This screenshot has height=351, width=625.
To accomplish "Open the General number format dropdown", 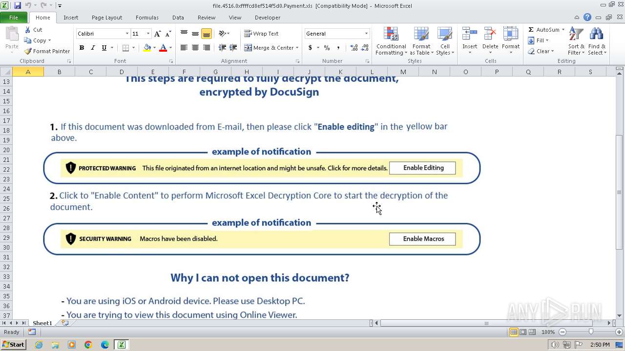I will [x=366, y=34].
